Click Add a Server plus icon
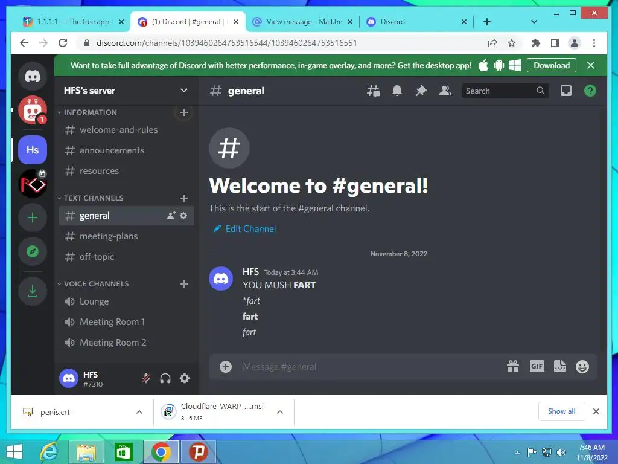This screenshot has height=464, width=618. (33, 217)
